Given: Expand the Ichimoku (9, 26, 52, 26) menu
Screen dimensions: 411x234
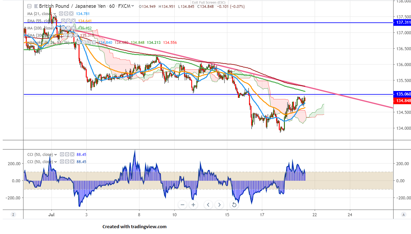Looking at the screenshot, I should pyautogui.click(x=72, y=43).
